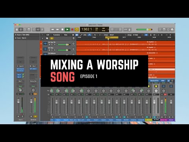Click the Add Track plus button
Screen dimensions: 189x142
tap(43, 38)
